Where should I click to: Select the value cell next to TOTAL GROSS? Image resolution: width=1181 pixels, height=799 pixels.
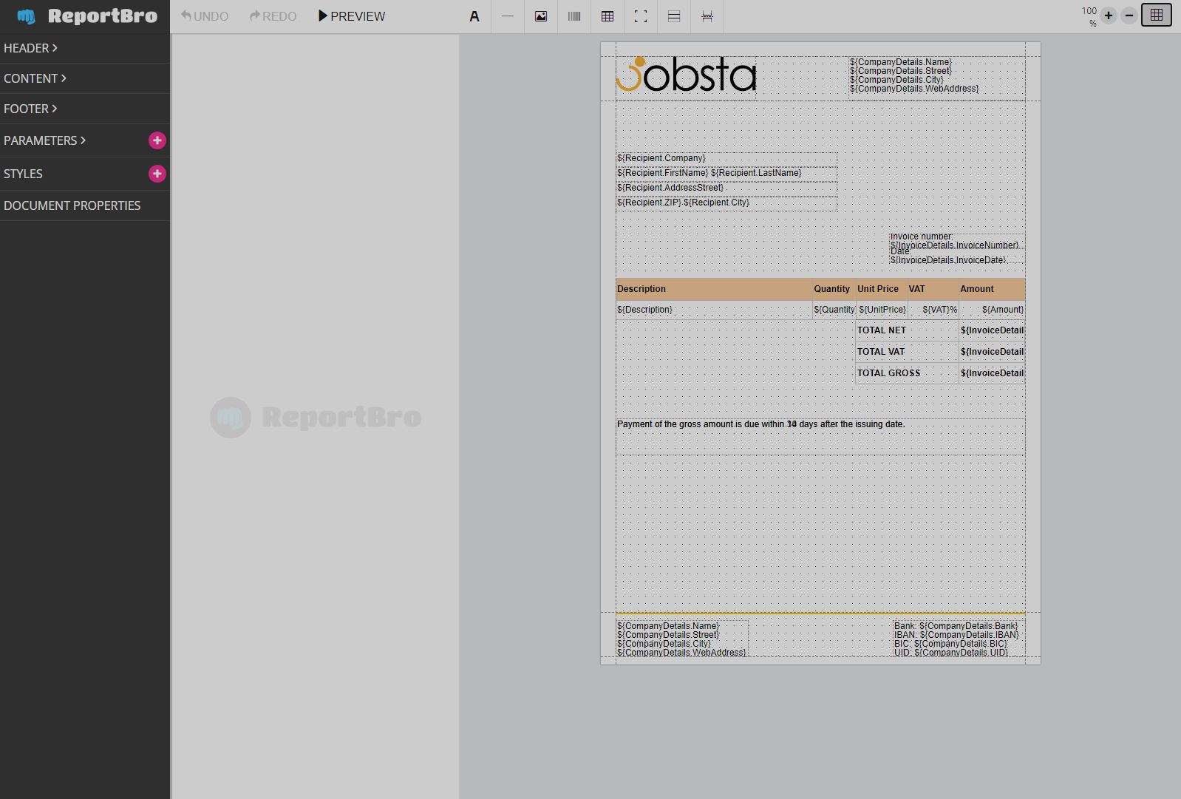[x=992, y=373]
